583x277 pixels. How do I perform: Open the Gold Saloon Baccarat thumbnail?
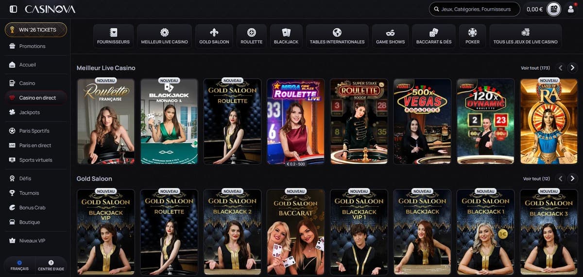click(x=296, y=232)
